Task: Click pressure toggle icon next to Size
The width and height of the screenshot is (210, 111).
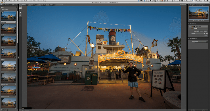Action: (x=36, y=5)
